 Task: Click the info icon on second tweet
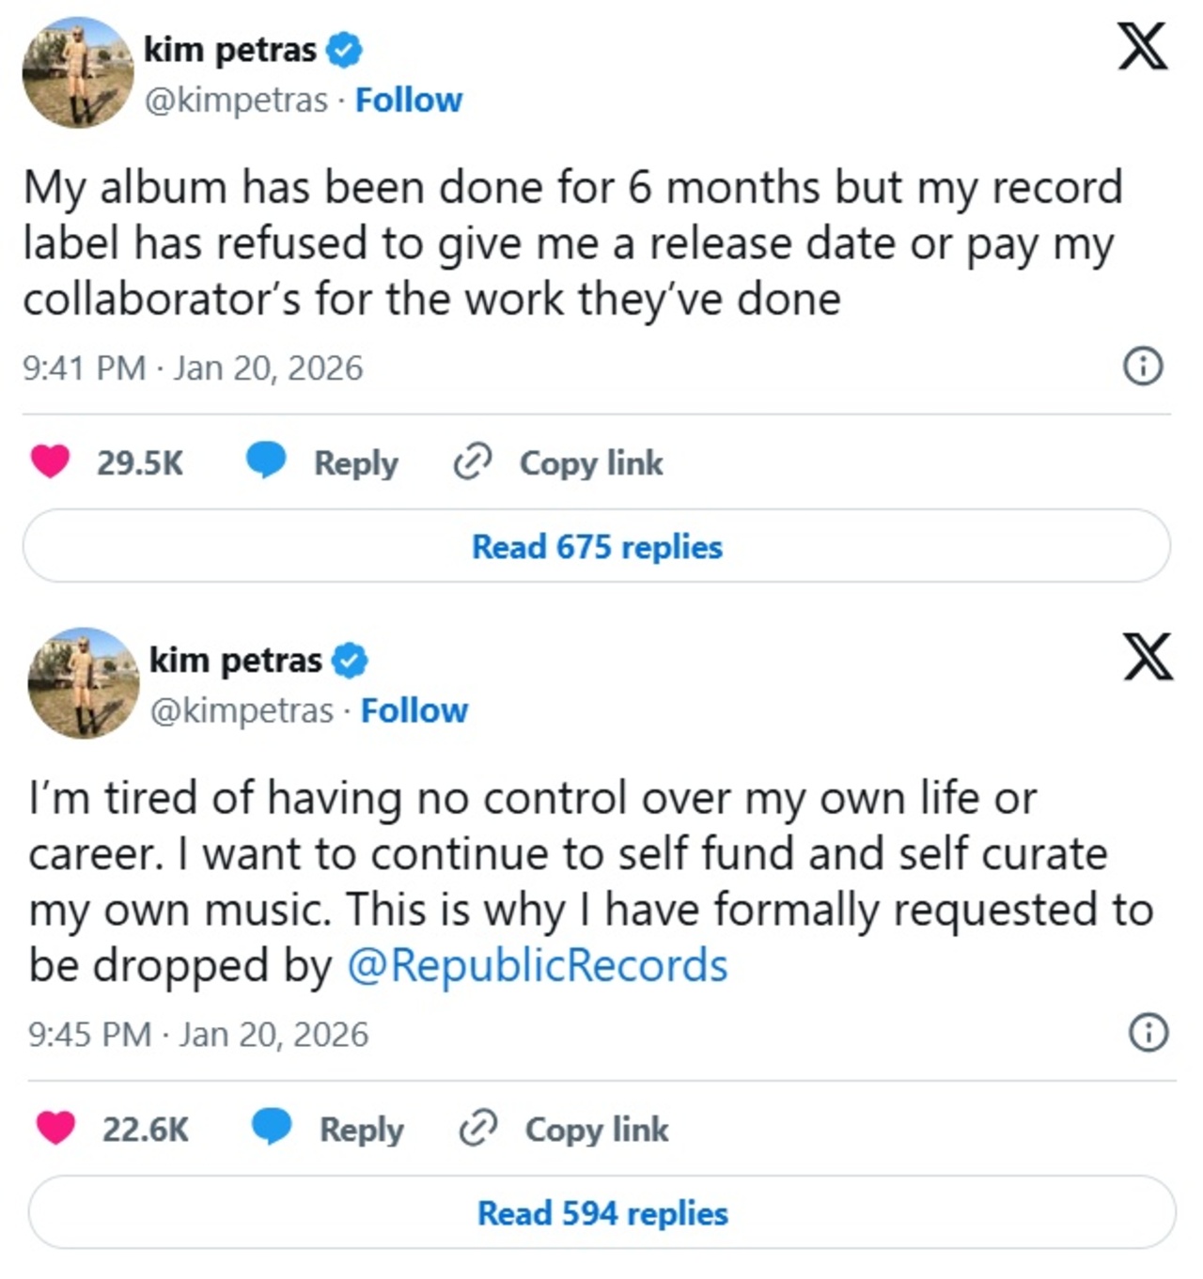1148,1032
